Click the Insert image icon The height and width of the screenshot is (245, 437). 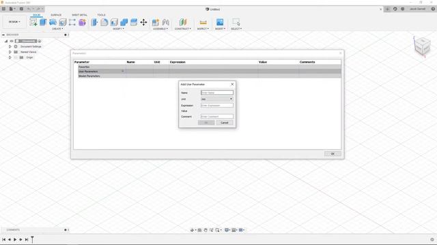220,22
